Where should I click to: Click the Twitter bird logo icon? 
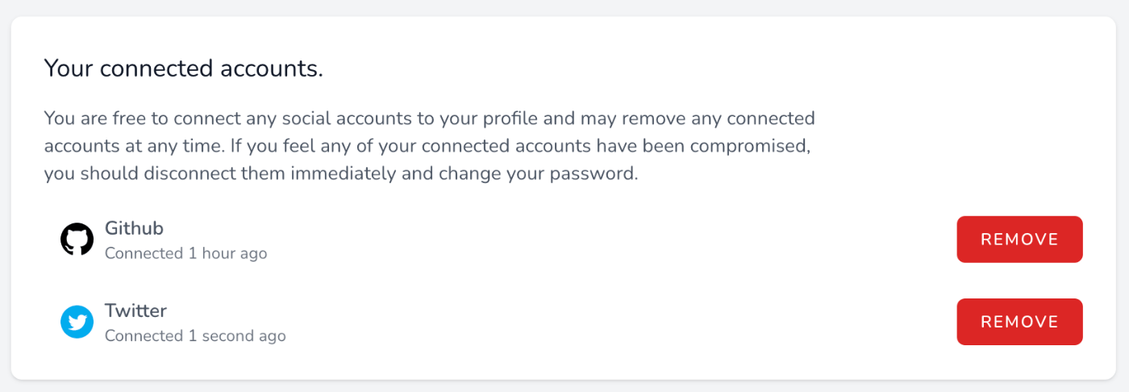coord(77,322)
